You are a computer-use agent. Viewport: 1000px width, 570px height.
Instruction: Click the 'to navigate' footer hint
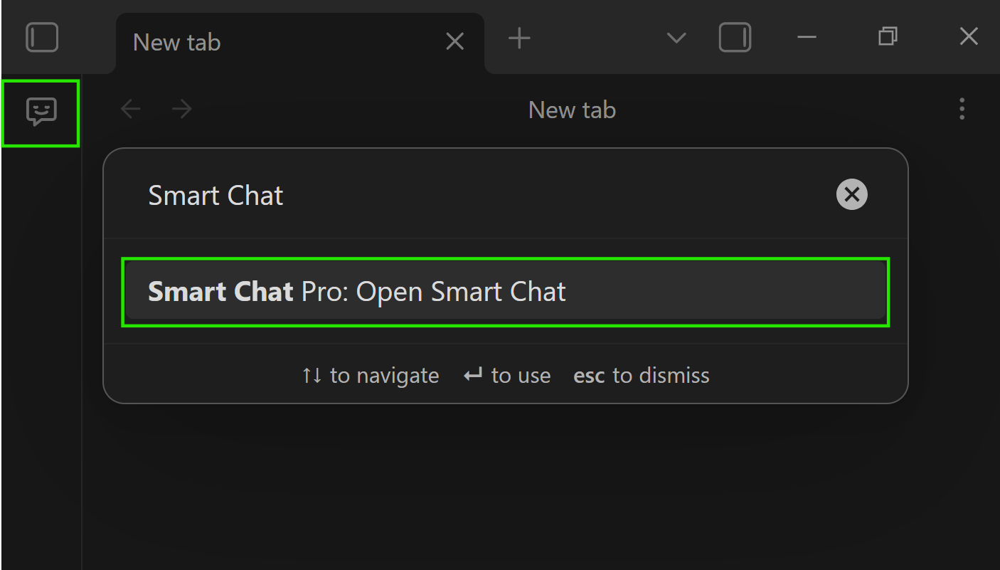click(371, 375)
